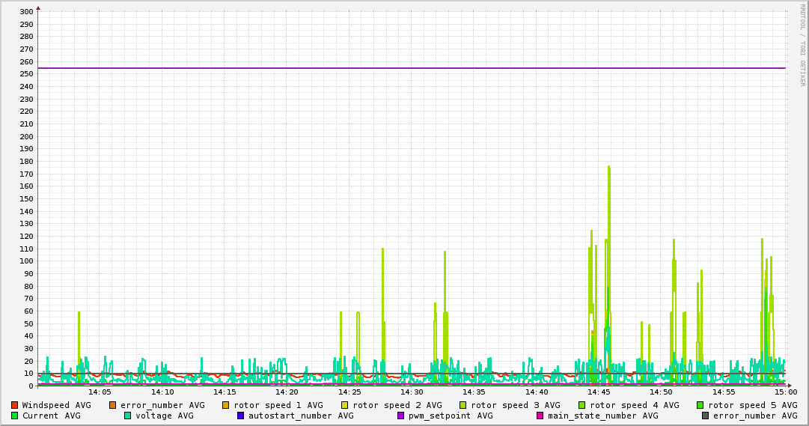Click the orange error_number AVG legend swatch

tap(113, 405)
